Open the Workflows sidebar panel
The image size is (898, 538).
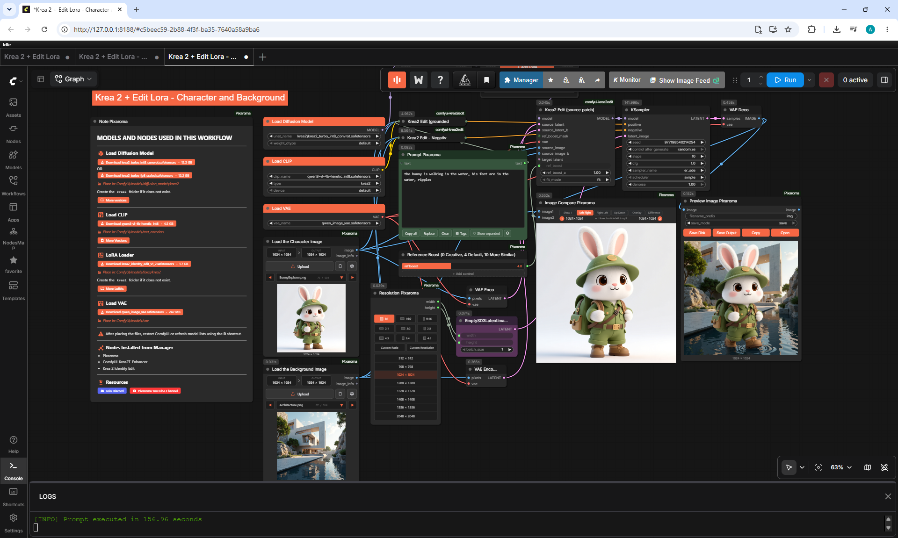click(13, 186)
